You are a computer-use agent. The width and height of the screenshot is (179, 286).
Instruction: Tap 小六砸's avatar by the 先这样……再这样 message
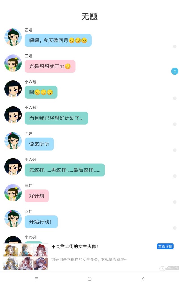pyautogui.click(x=13, y=166)
